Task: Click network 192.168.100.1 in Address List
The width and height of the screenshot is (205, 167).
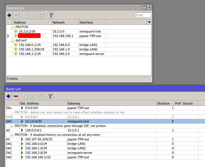Action: (x=63, y=36)
